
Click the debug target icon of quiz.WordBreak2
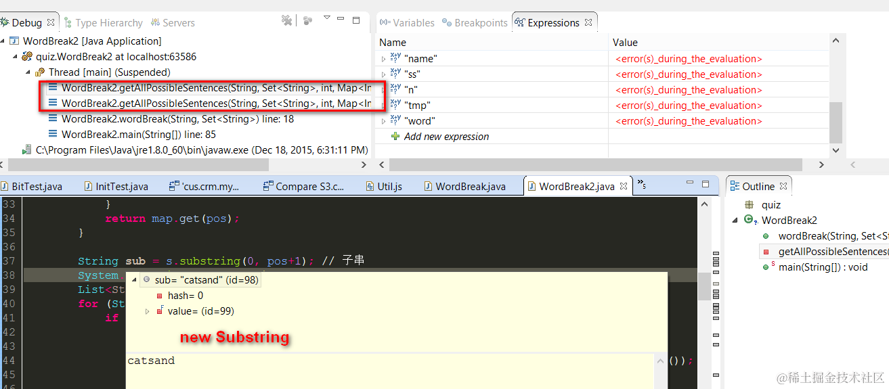click(27, 57)
